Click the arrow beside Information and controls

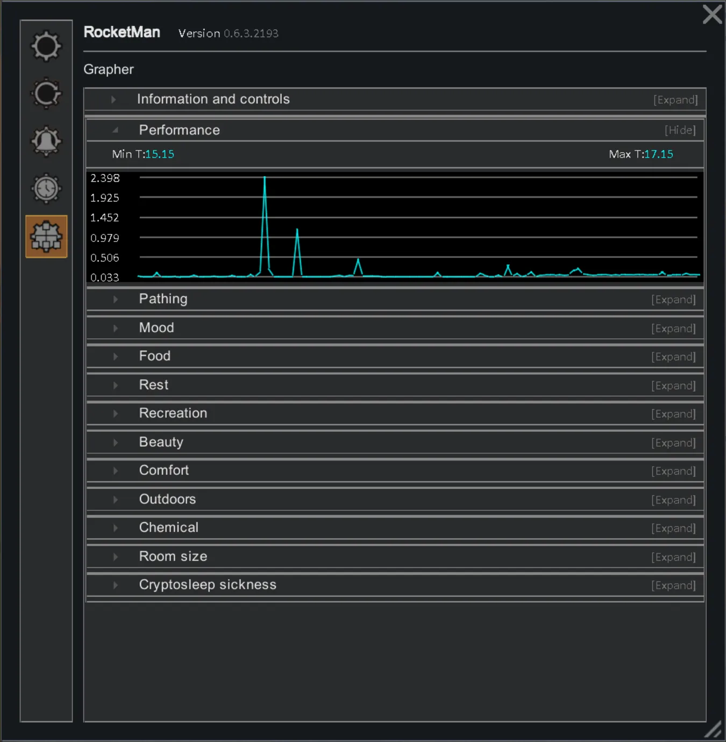pyautogui.click(x=113, y=99)
